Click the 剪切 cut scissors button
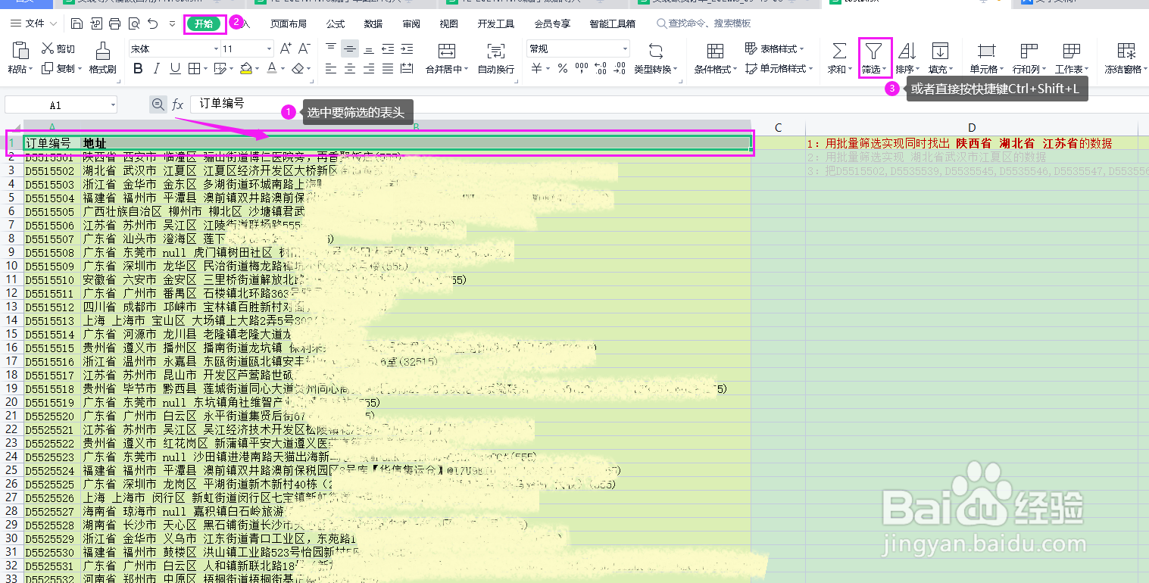This screenshot has width=1149, height=583. tap(58, 49)
